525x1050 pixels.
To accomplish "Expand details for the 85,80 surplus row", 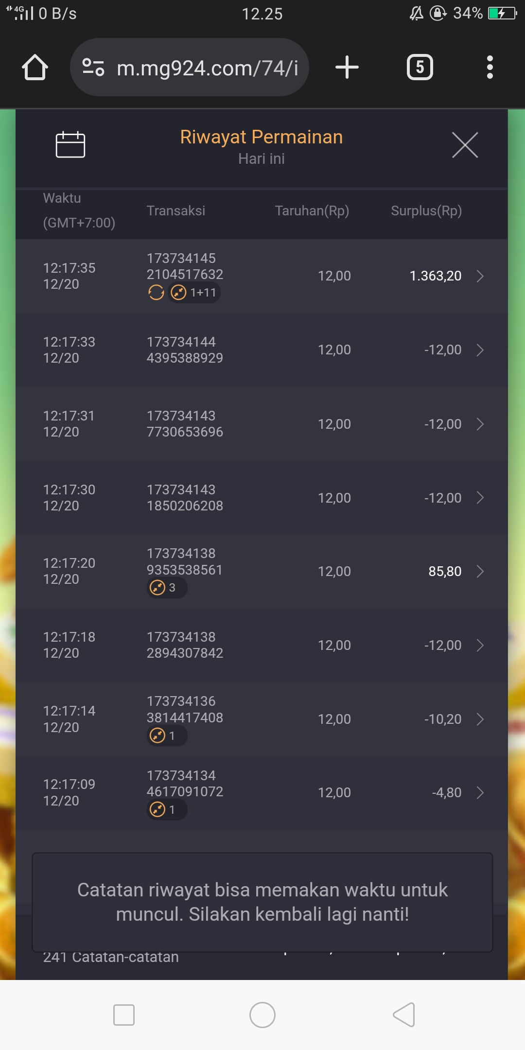I will click(x=480, y=571).
